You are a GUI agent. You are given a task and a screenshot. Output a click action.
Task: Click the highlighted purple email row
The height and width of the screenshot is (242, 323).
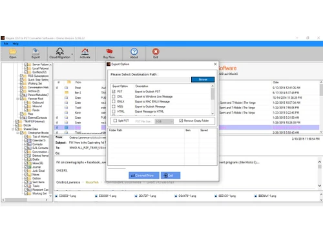[x=187, y=128]
